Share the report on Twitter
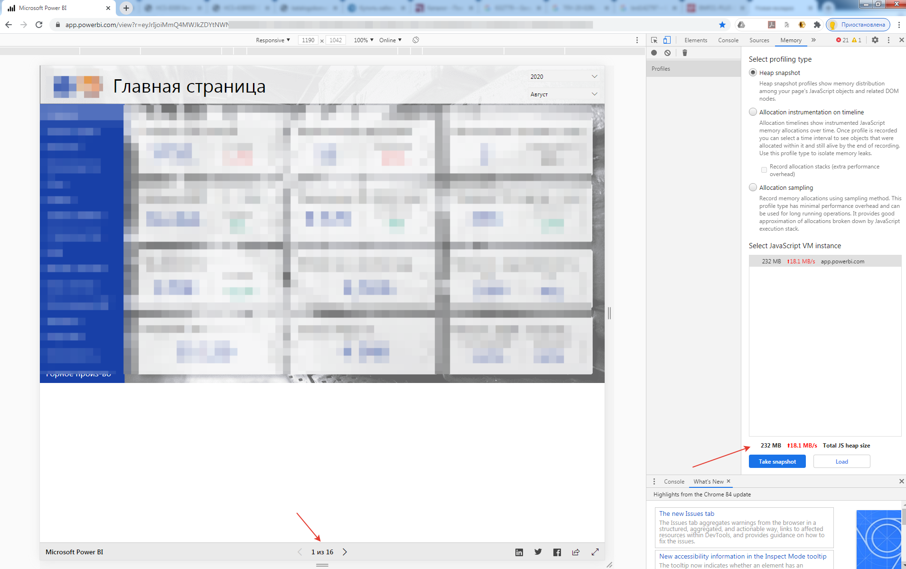 click(x=538, y=552)
